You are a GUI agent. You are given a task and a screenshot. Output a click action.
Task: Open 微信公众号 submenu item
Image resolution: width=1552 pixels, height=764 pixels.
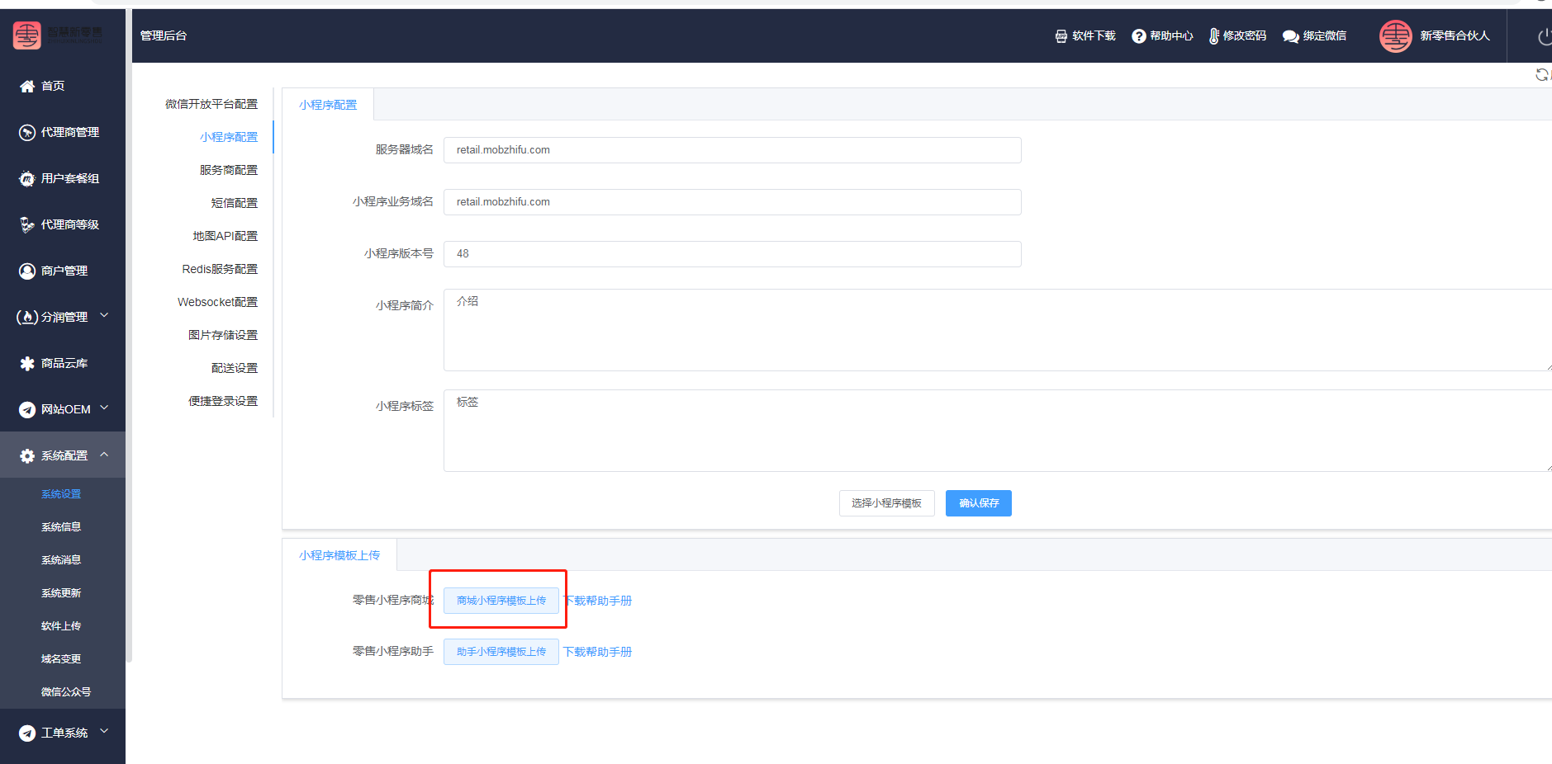66,692
